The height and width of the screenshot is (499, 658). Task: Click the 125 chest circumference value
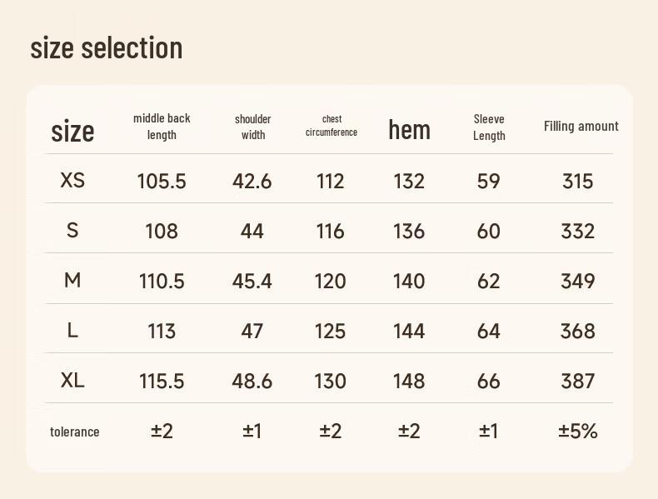tap(331, 331)
